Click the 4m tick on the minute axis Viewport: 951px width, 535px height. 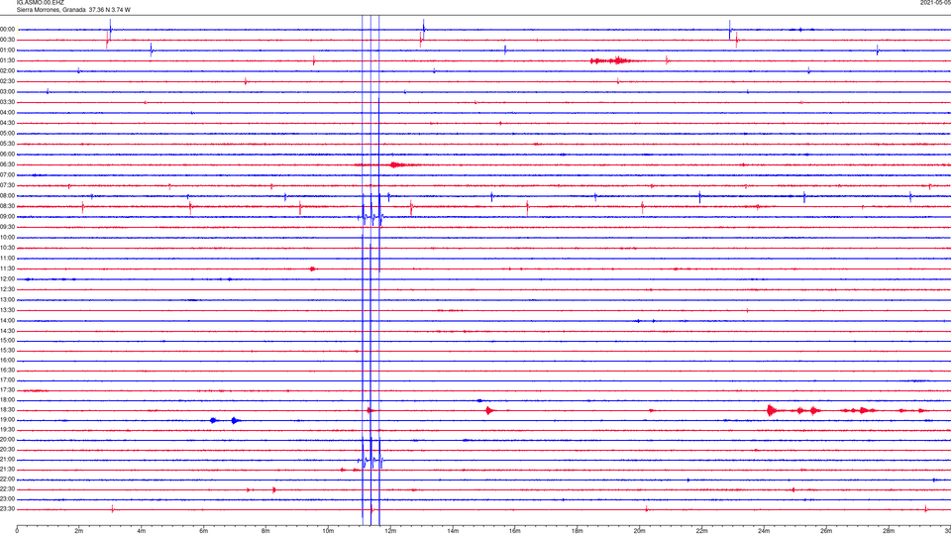tap(142, 531)
